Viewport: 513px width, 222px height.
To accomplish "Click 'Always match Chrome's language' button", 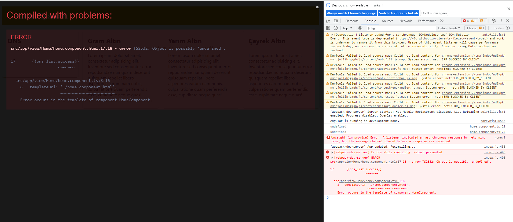I will click(351, 13).
